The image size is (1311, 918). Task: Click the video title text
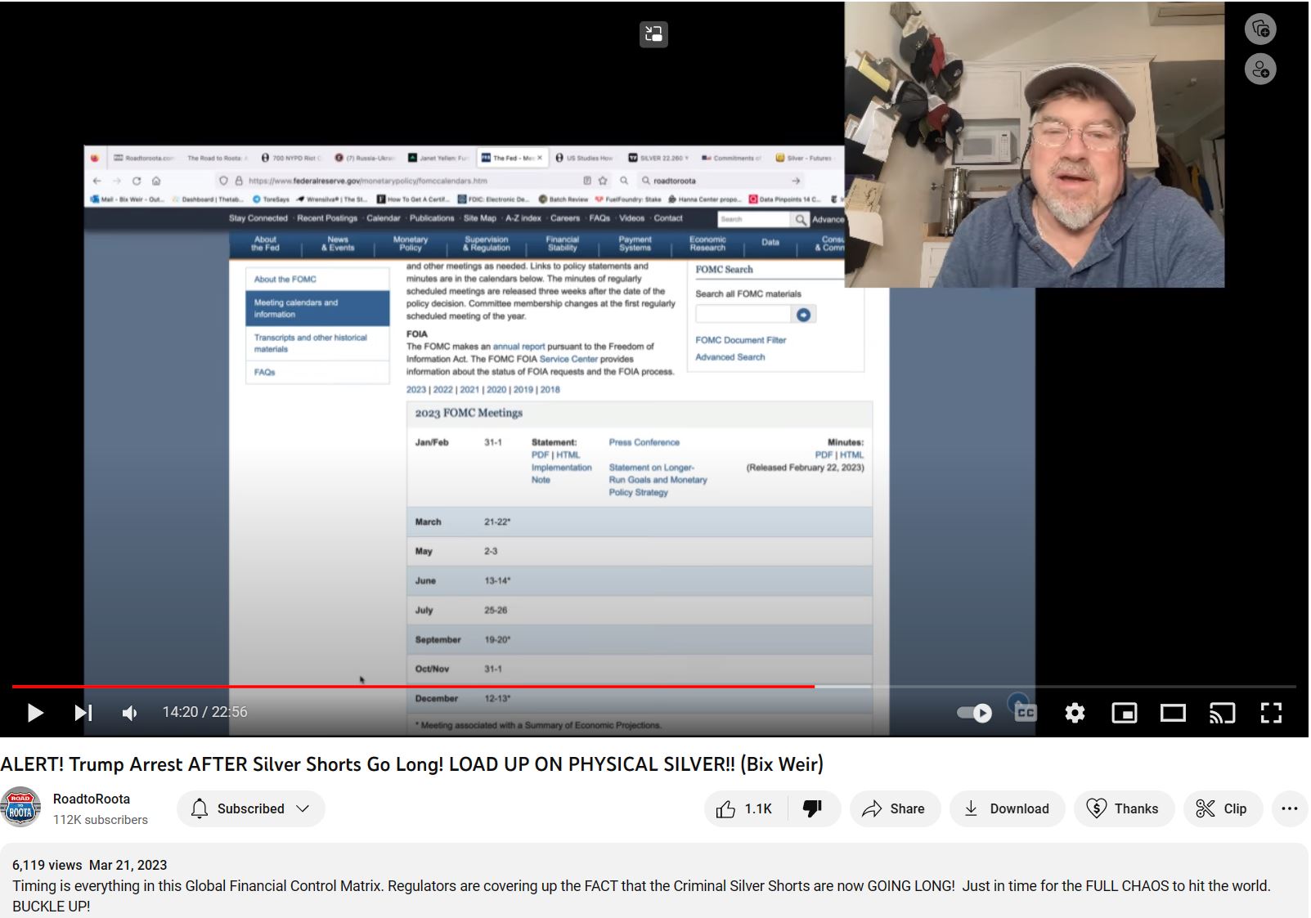point(412,764)
